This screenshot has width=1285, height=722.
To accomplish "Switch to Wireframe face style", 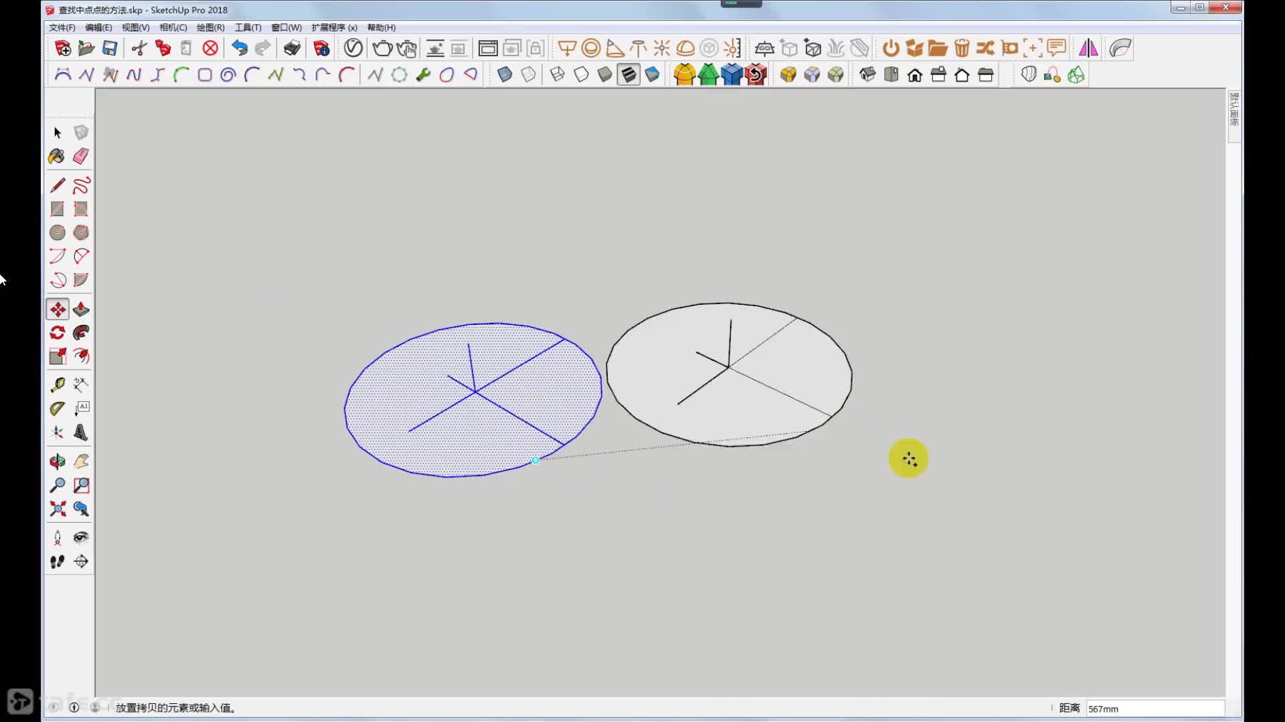I will (x=558, y=75).
